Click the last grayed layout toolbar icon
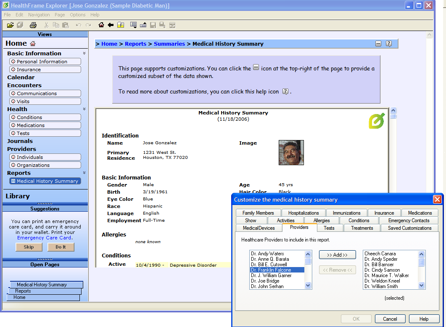The image size is (446, 327). (x=172, y=25)
